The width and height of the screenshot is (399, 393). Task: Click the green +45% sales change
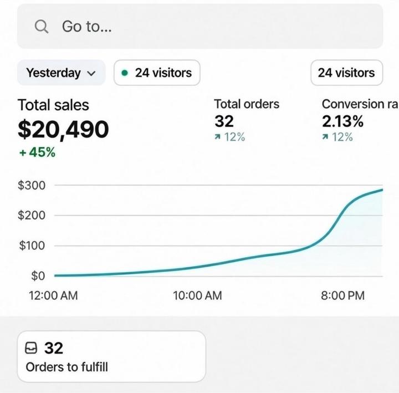(37, 152)
